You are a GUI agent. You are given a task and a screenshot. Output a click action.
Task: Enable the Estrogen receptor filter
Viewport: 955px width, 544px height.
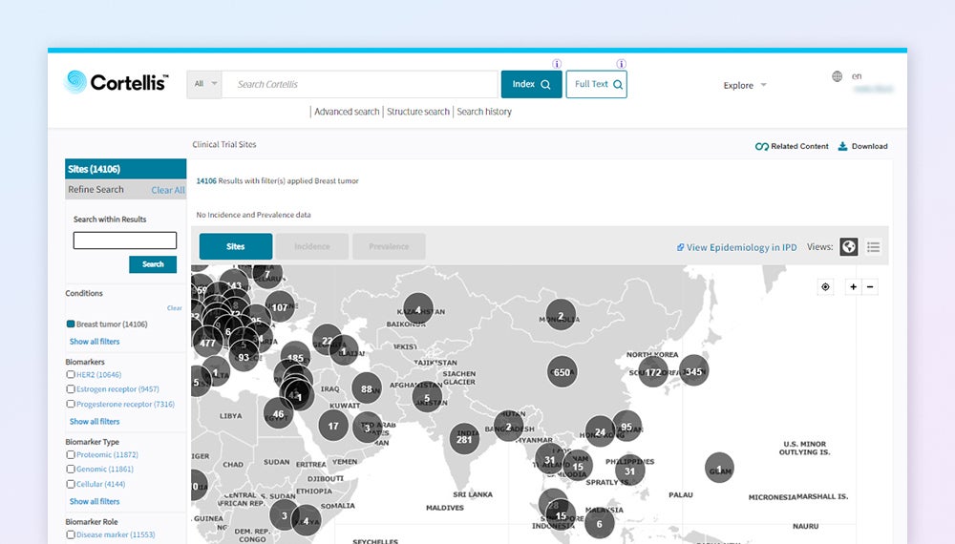[71, 389]
